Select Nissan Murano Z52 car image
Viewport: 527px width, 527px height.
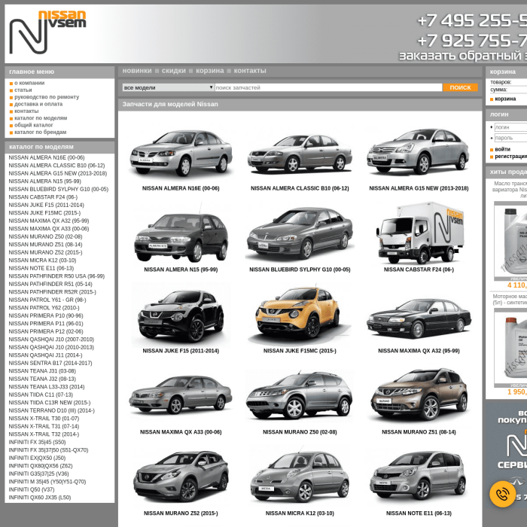tap(181, 476)
